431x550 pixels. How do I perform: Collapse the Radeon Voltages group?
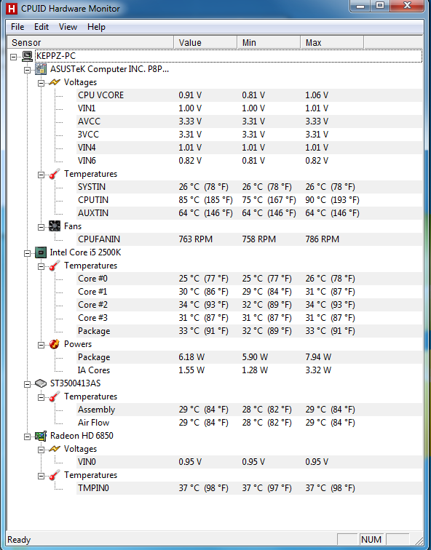point(41,450)
